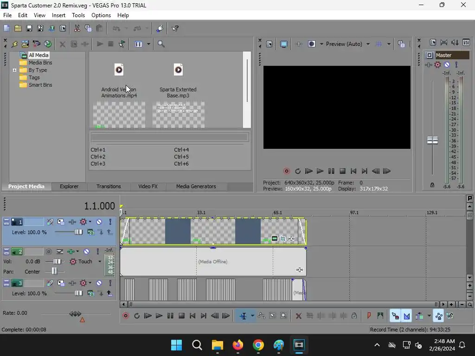Click the Copy Snapshot to clipboard icon
Image resolution: width=475 pixels, height=356 pixels.
click(401, 44)
